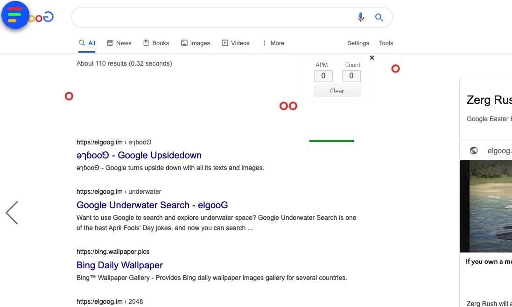Switch to the News tab
The height and width of the screenshot is (307, 512).
point(119,43)
